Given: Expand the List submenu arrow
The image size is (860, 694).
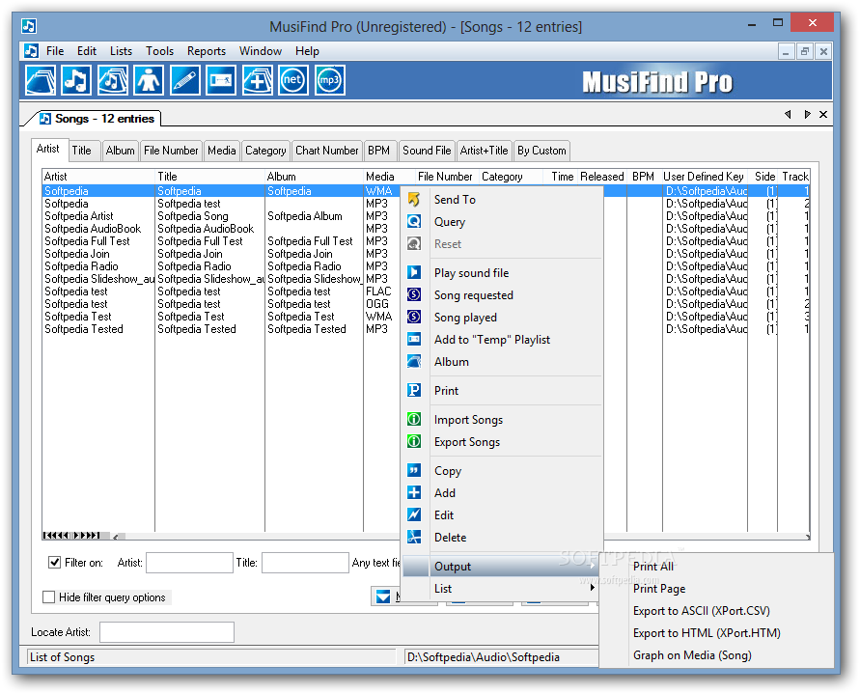Looking at the screenshot, I should coord(592,588).
